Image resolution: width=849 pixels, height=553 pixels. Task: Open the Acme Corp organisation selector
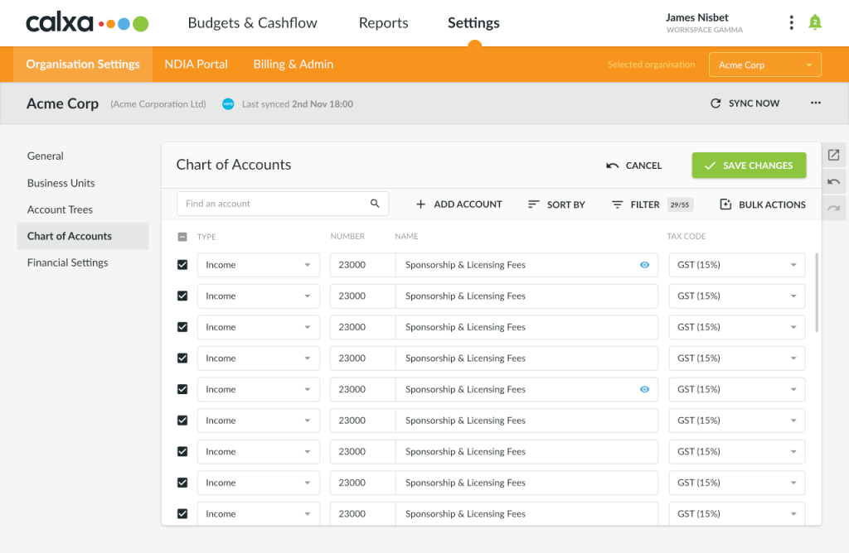tap(764, 64)
